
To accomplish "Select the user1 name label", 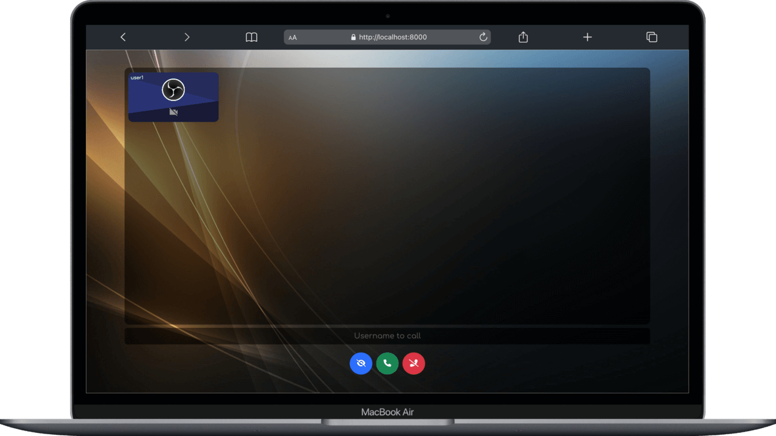I will click(137, 78).
